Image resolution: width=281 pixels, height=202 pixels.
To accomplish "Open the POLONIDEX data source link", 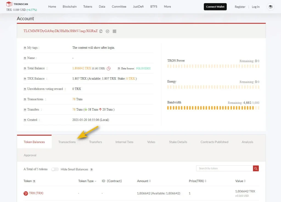I will 143,68.
